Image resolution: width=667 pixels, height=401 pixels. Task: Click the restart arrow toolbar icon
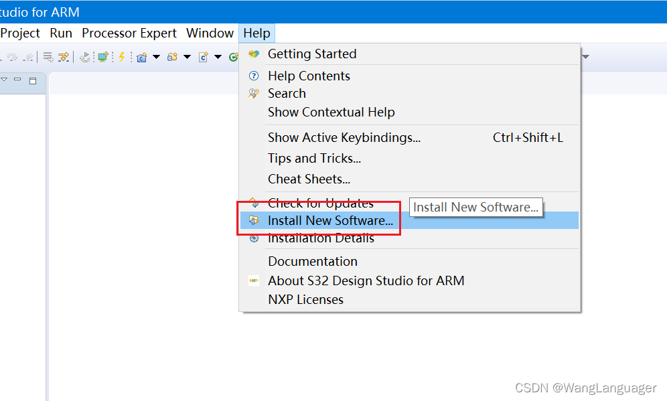click(x=85, y=57)
